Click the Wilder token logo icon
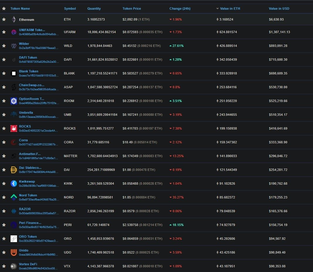 tap(13, 46)
